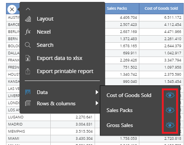The height and width of the screenshot is (145, 184).
Task: Click cell value 1.097.958
Action: point(173,67)
